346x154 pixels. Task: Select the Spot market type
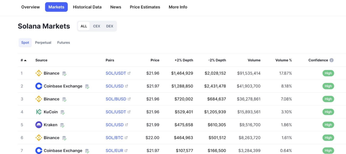pyautogui.click(x=25, y=43)
